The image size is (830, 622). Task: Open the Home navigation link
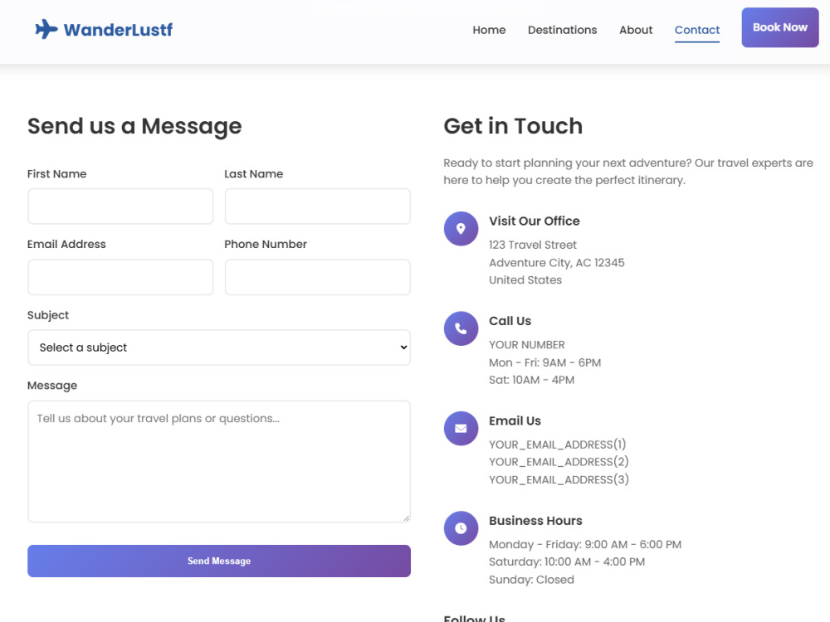489,30
